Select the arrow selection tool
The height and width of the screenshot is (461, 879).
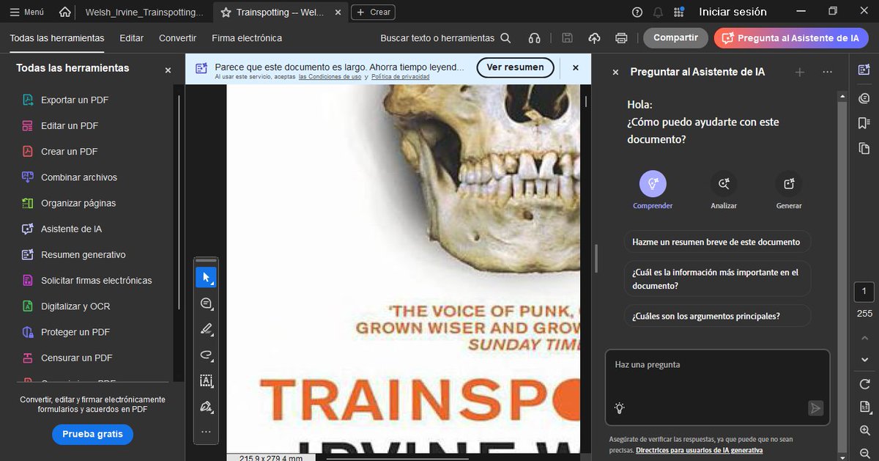pyautogui.click(x=206, y=278)
